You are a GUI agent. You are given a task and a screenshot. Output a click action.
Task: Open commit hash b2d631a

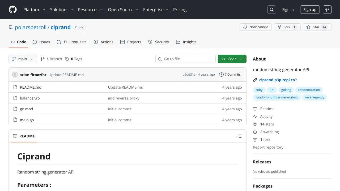tap(189, 75)
